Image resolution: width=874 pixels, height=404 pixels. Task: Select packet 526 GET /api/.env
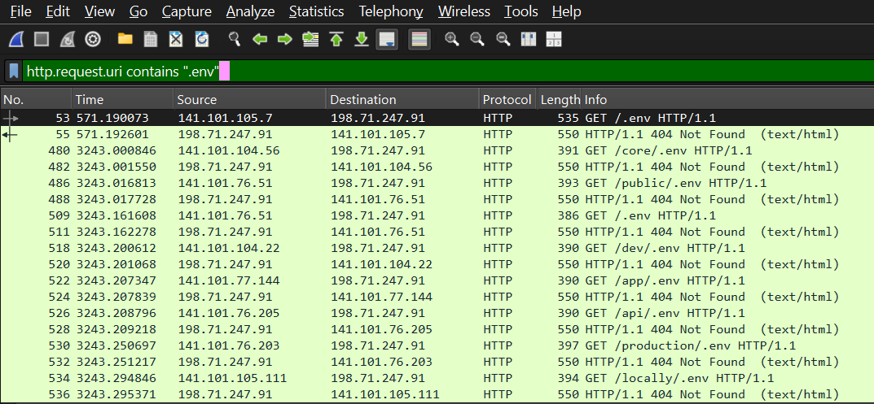(437, 313)
